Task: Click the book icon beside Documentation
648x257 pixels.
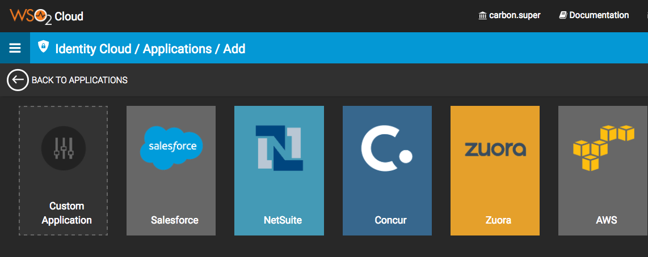Action: click(x=563, y=15)
